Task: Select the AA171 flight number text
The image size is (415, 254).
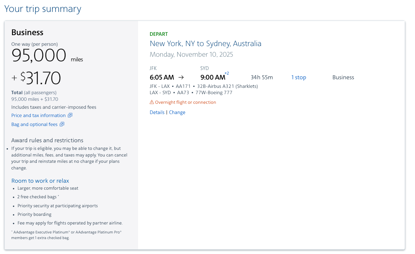Action: tap(183, 86)
